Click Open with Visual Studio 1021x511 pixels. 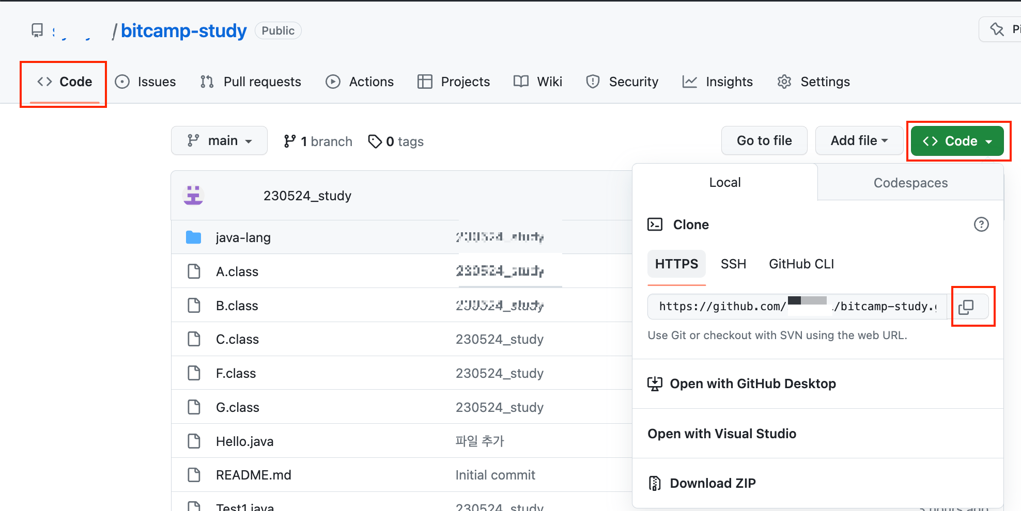[x=722, y=434]
